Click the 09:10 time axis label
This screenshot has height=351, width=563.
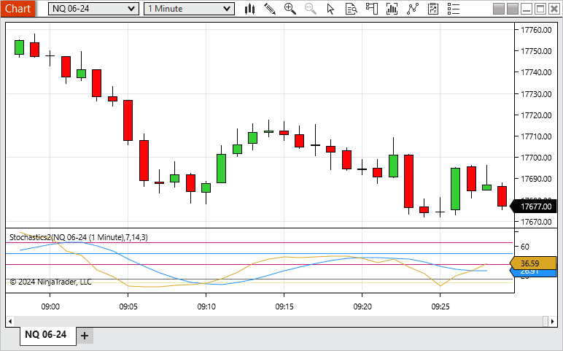(x=206, y=306)
